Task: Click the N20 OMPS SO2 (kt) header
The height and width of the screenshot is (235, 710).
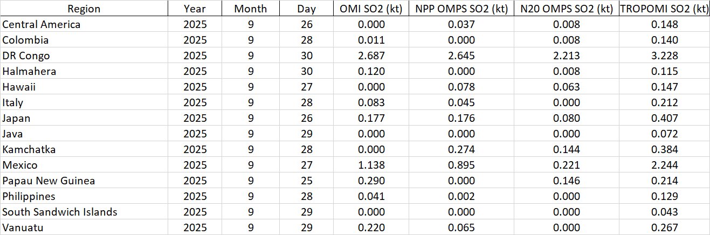Action: [x=565, y=9]
